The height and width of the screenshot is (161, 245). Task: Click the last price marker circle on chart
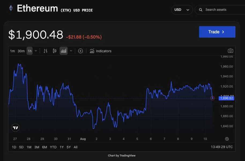213,98
